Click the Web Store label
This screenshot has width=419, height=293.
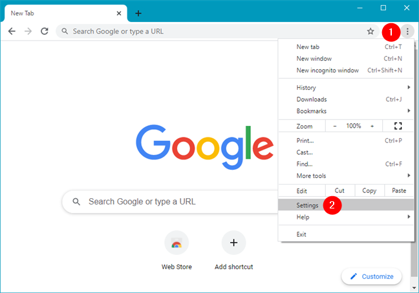[177, 267]
